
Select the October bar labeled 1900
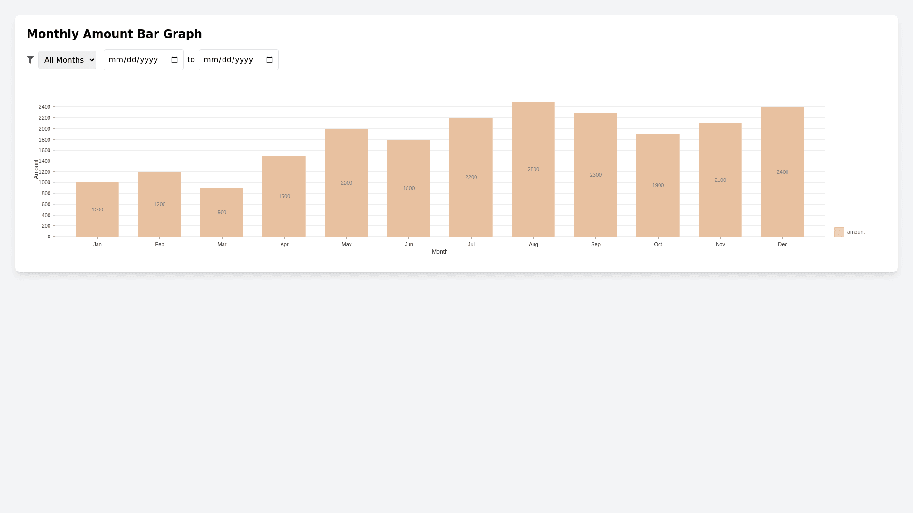click(658, 185)
